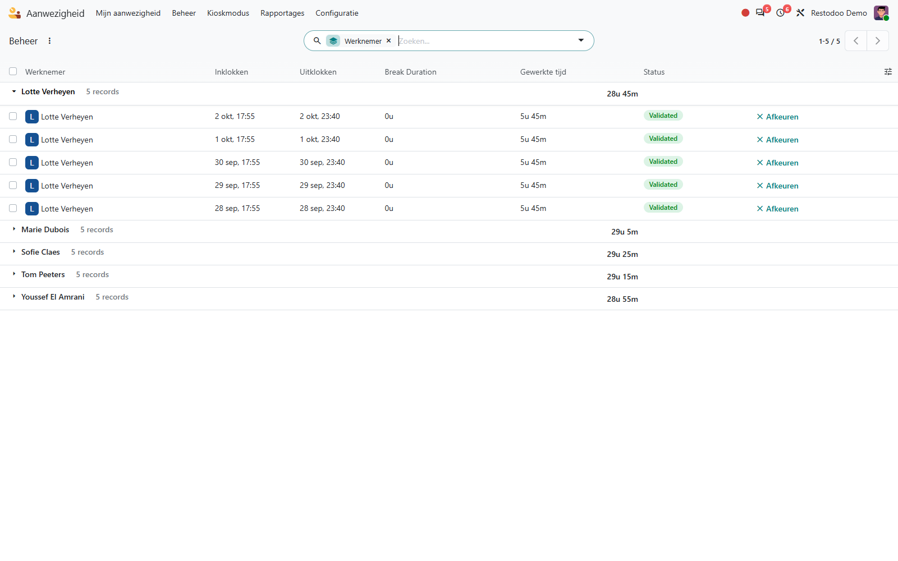Open the activities clock icon with badge 6

[781, 13]
